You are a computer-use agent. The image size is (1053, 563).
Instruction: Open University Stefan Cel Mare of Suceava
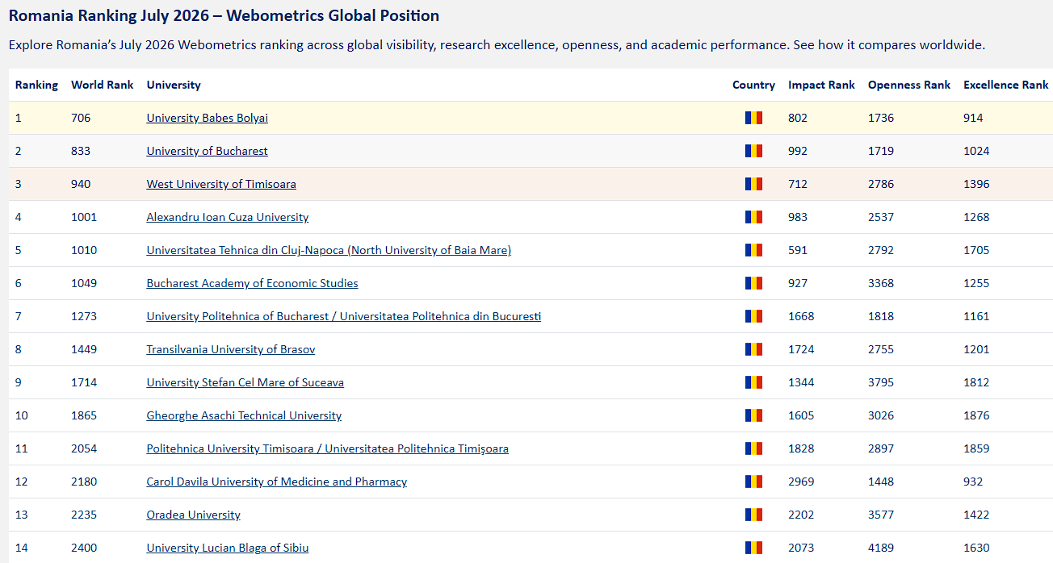tap(245, 382)
